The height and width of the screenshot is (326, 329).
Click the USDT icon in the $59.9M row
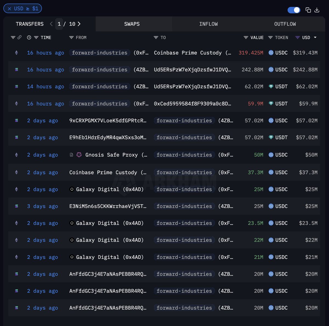(x=271, y=104)
